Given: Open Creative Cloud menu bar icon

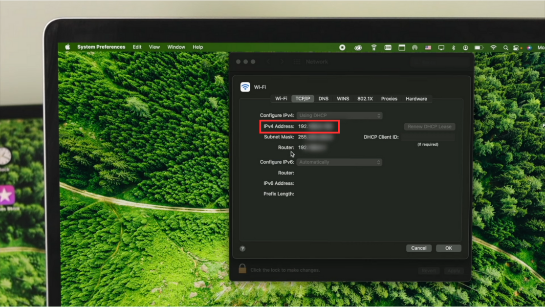Looking at the screenshot, I should coord(358,47).
